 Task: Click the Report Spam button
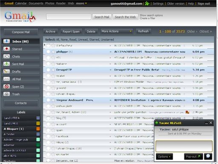(71, 32)
